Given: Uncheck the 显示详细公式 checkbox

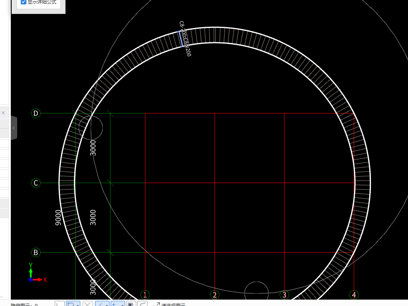Looking at the screenshot, I should 24,2.
